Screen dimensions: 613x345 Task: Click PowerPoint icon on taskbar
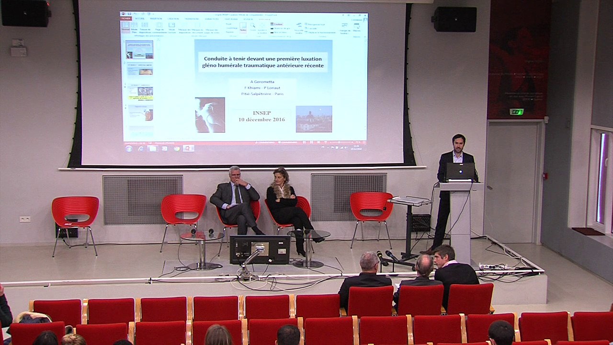188,149
